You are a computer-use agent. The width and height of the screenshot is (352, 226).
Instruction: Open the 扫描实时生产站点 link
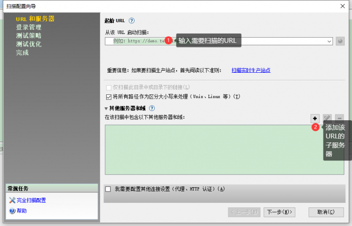(x=251, y=70)
